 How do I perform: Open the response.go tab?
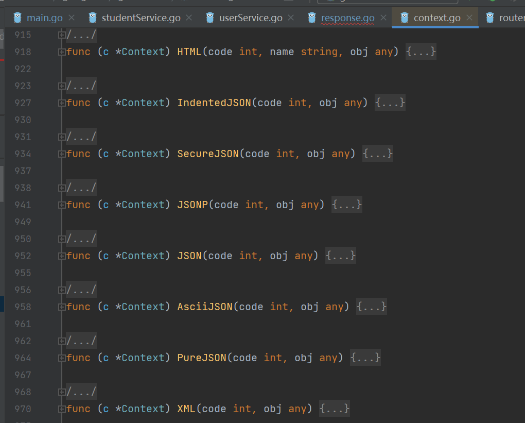point(347,18)
